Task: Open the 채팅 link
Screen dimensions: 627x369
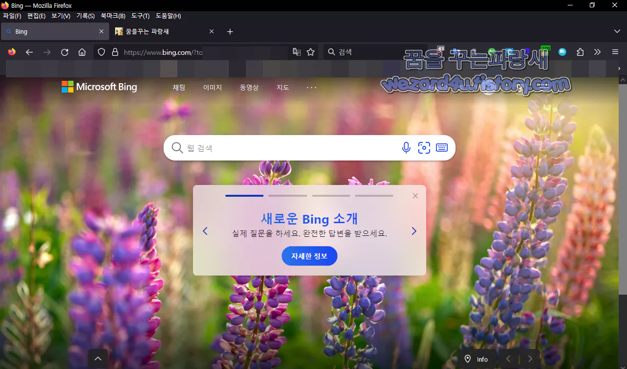Action: click(x=179, y=88)
